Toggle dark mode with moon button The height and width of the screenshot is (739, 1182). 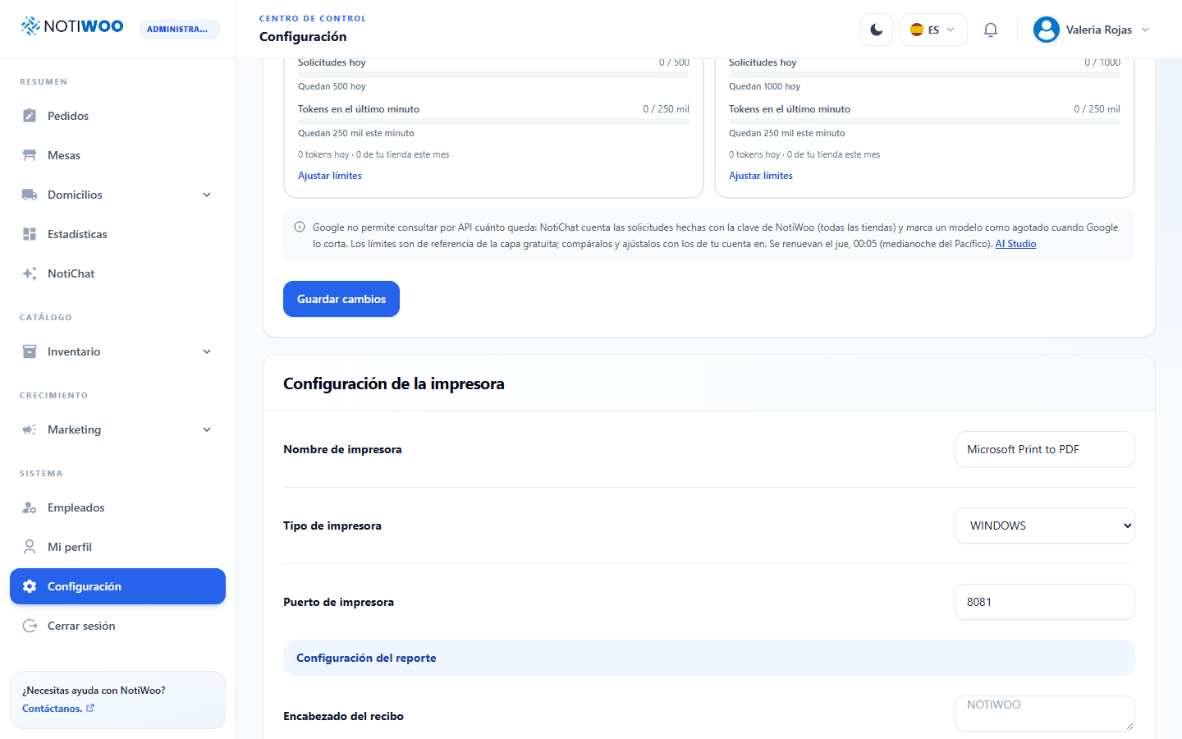[877, 30]
